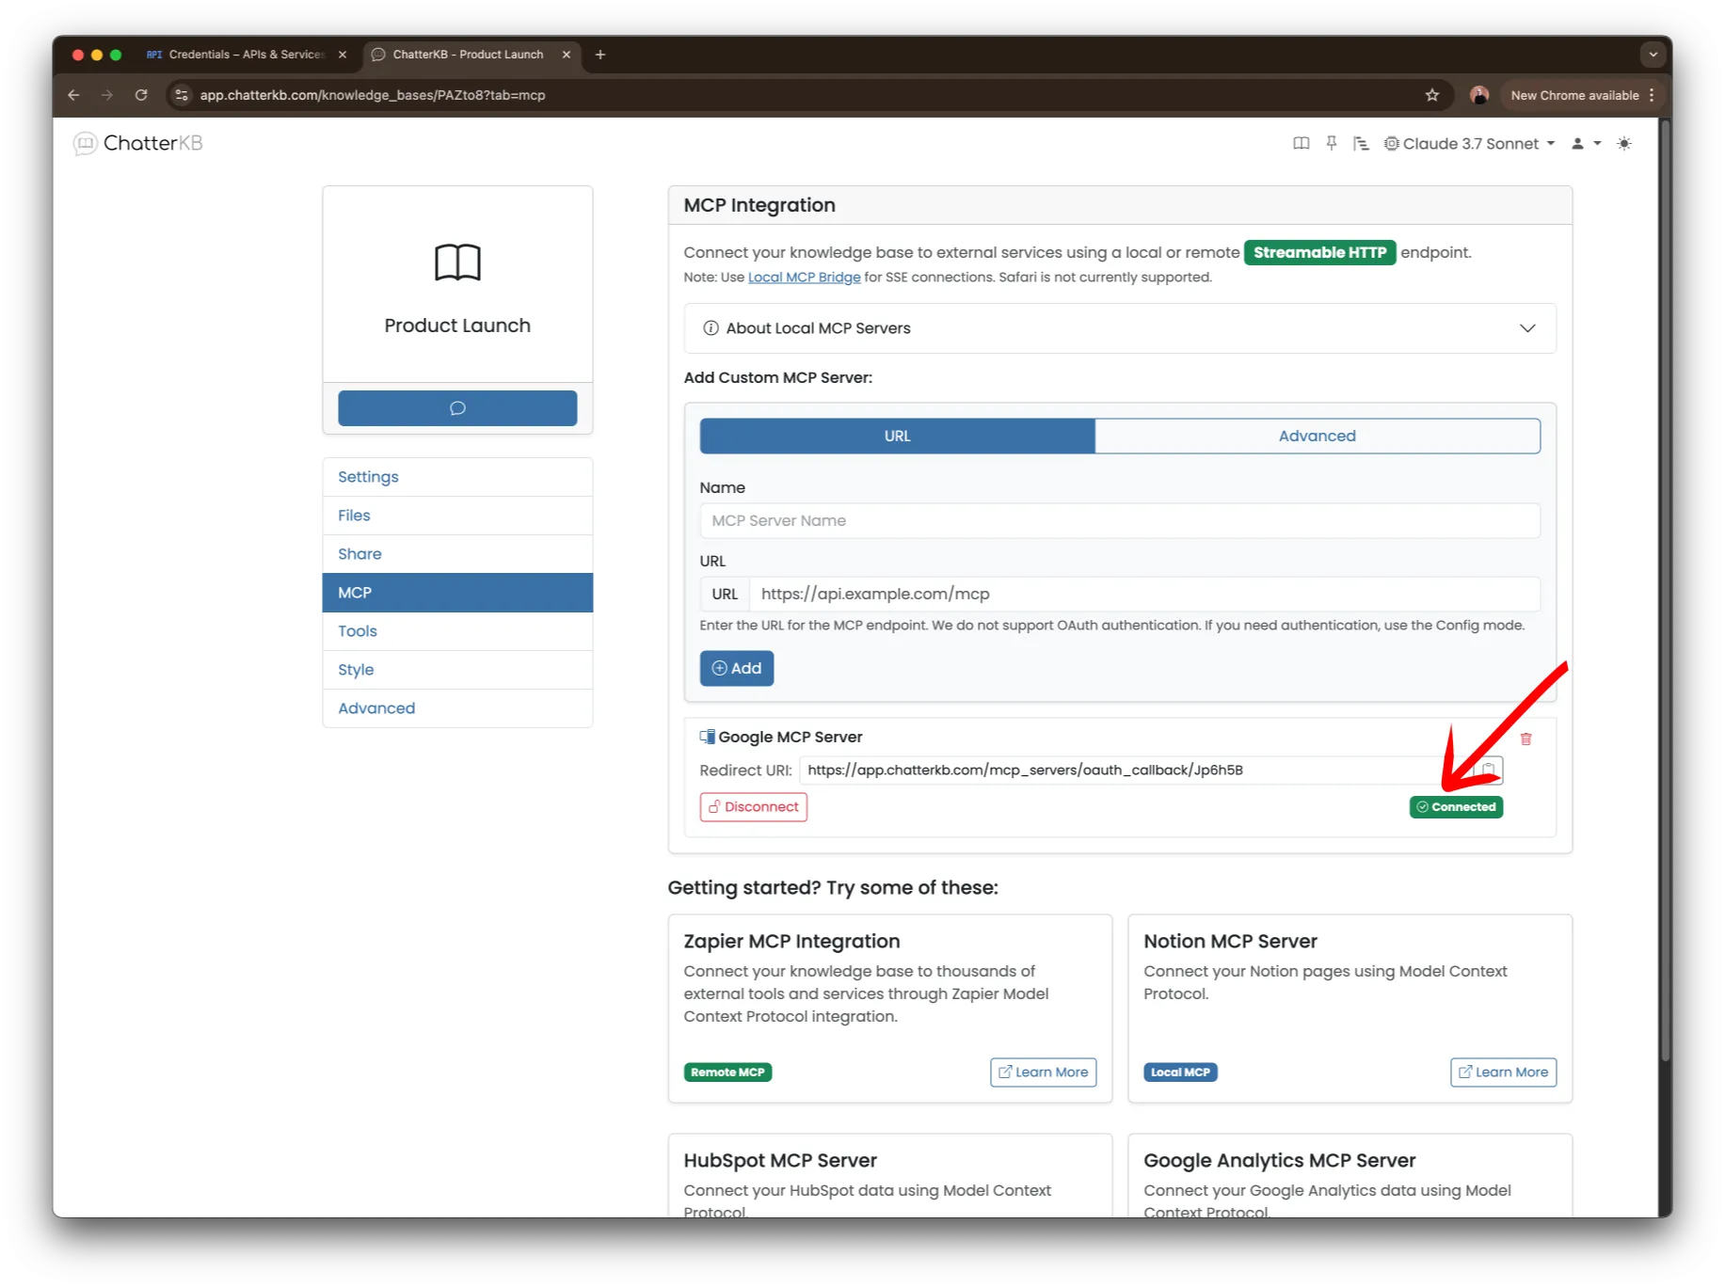
Task: Click the Add server button
Action: coord(737,669)
